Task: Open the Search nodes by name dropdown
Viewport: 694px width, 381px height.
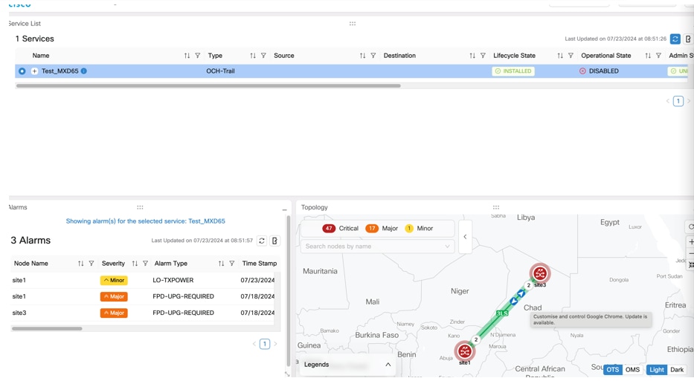Action: [x=377, y=246]
